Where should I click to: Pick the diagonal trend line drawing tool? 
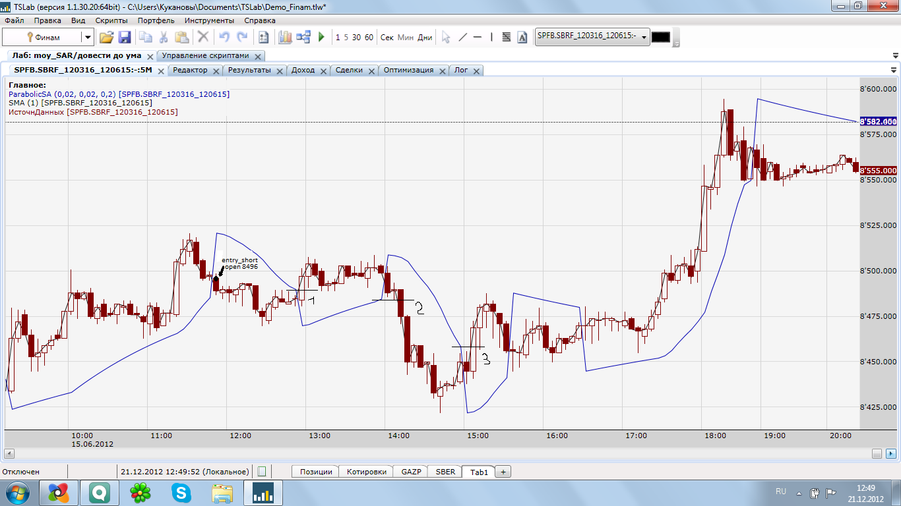[x=462, y=38]
